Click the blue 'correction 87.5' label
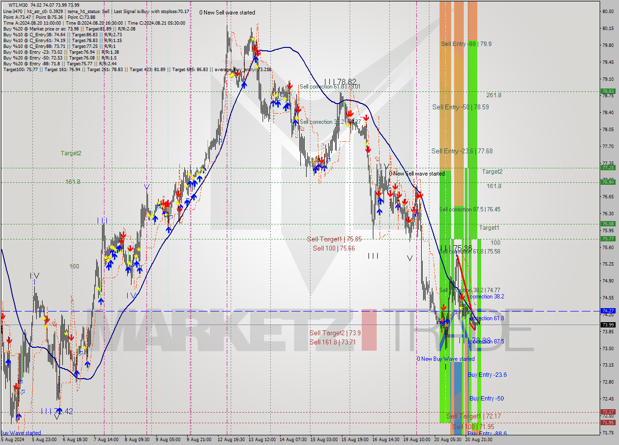Image resolution: width=619 pixels, height=445 pixels. [487, 341]
